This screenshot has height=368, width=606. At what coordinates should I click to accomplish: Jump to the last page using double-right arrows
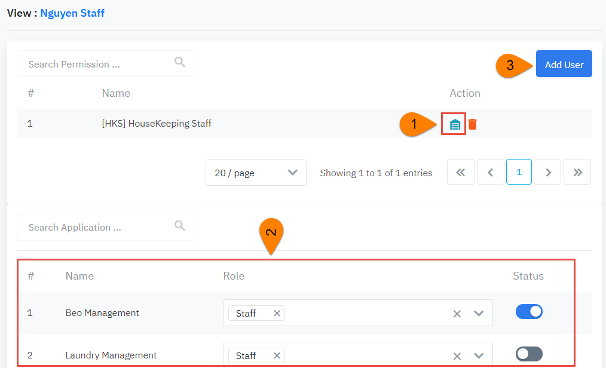(x=577, y=172)
